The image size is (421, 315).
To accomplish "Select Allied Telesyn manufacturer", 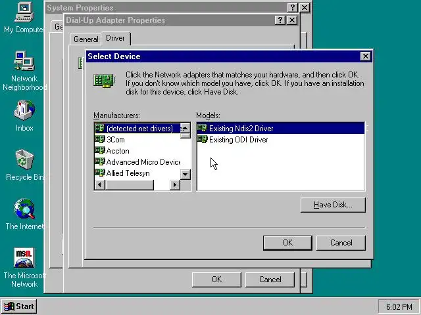I will (x=137, y=173).
